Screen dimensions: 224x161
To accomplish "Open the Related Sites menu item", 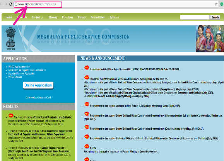I will tap(97, 17).
